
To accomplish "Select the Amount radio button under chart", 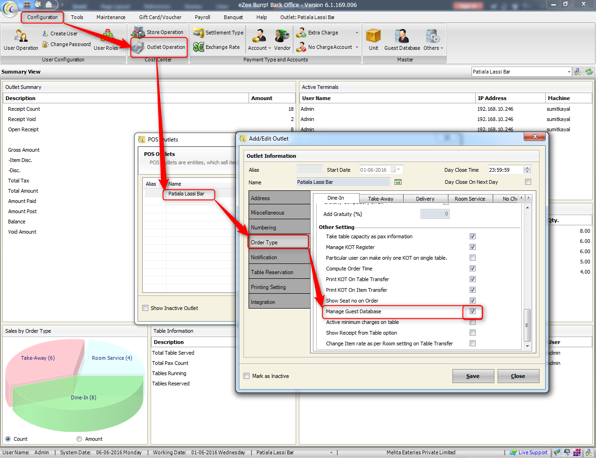I will (79, 439).
